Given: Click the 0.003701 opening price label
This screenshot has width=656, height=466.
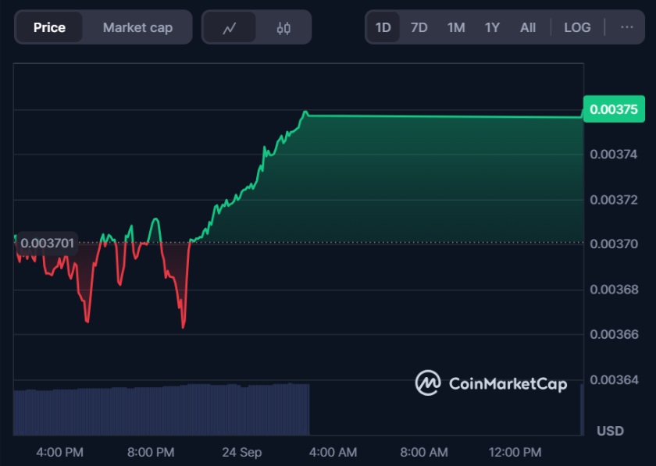Looking at the screenshot, I should [48, 243].
